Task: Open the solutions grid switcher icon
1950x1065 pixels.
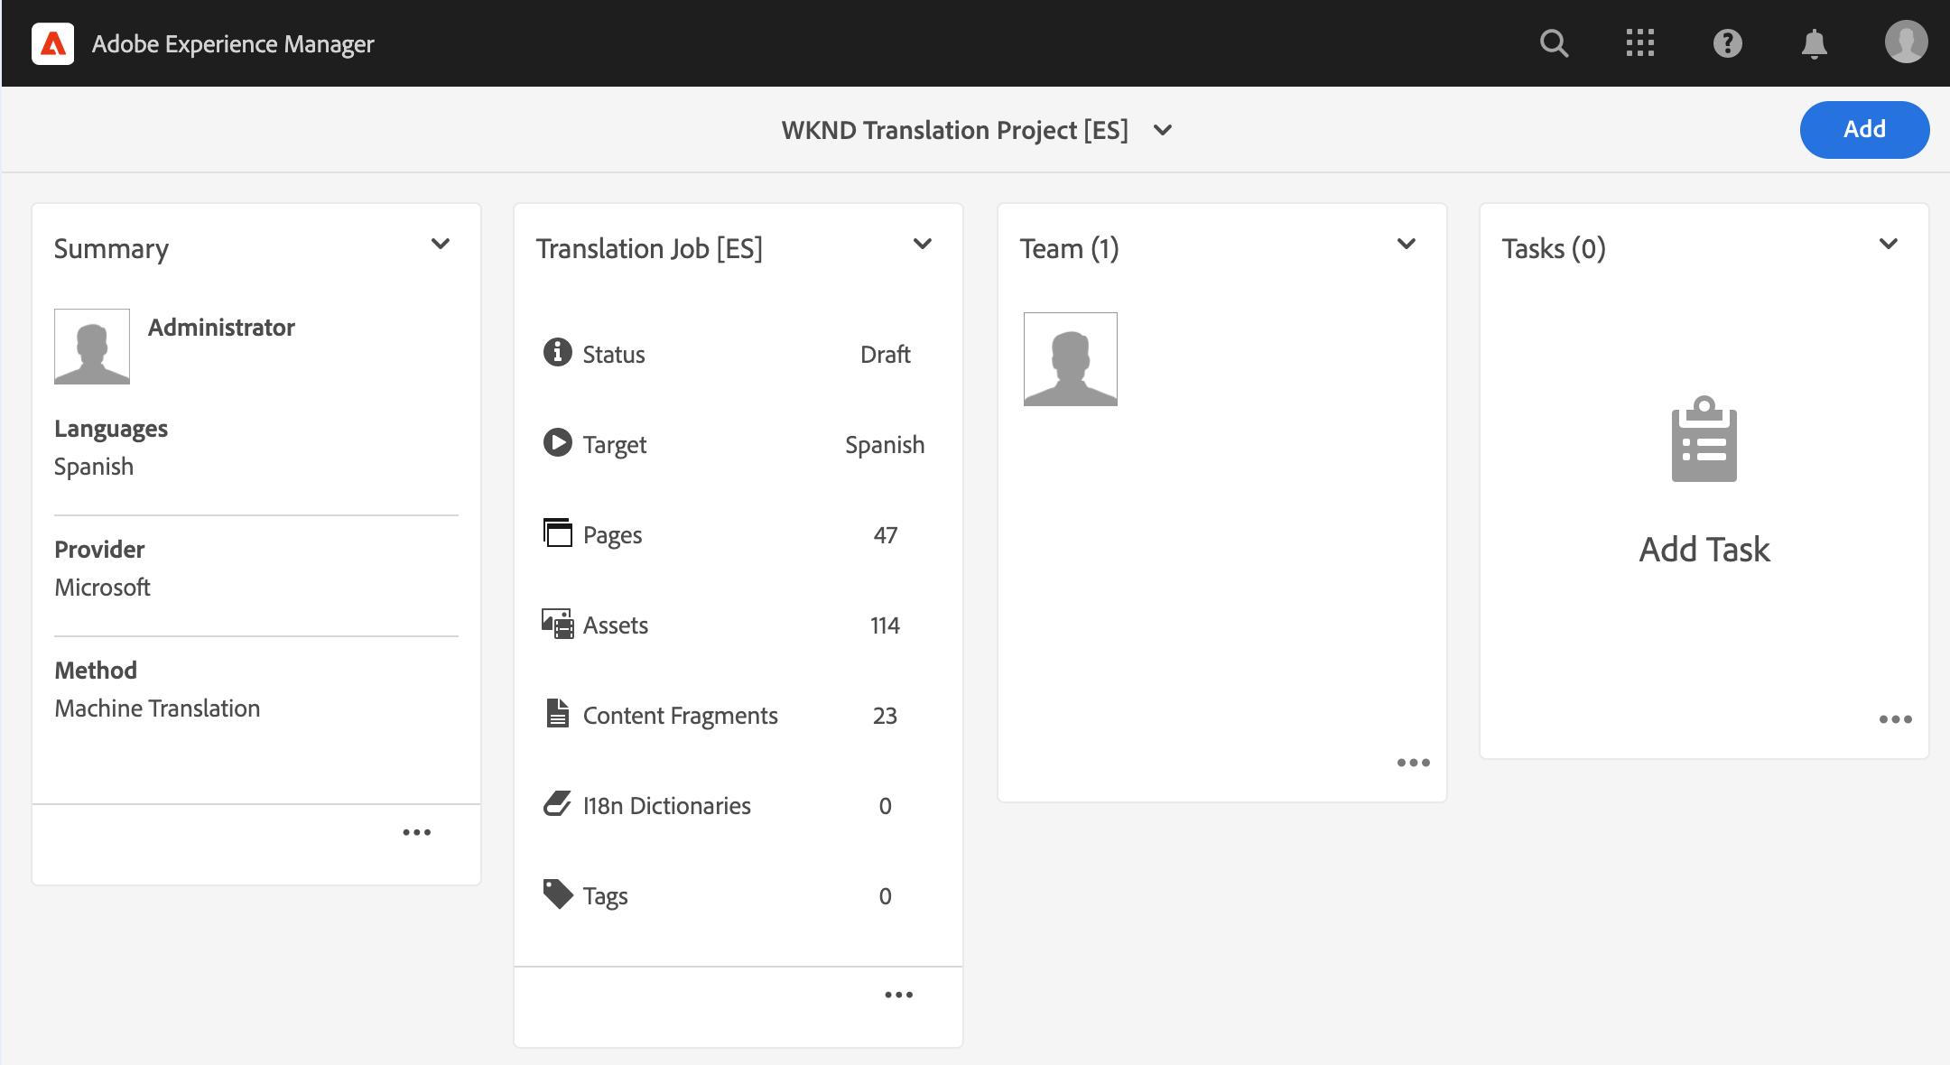Action: pyautogui.click(x=1640, y=43)
